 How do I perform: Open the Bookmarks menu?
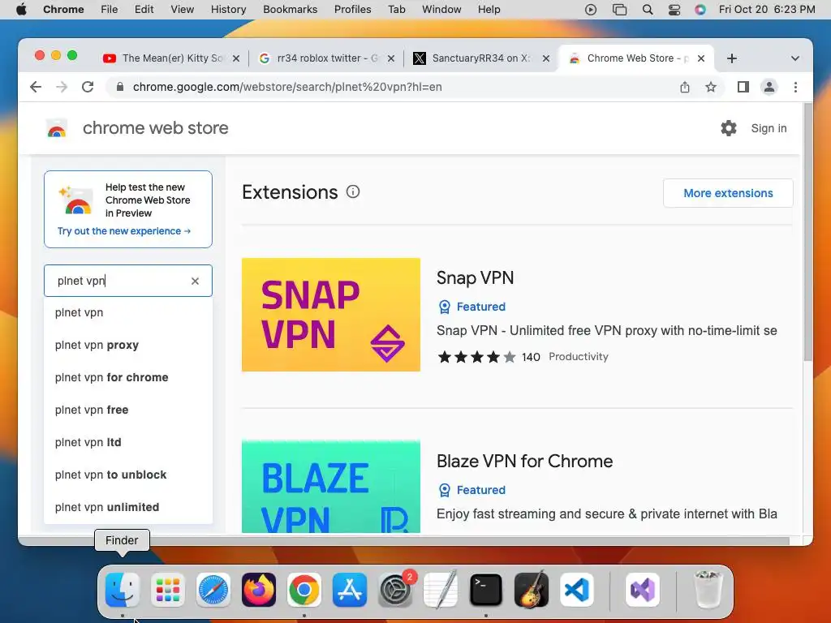pos(290,10)
